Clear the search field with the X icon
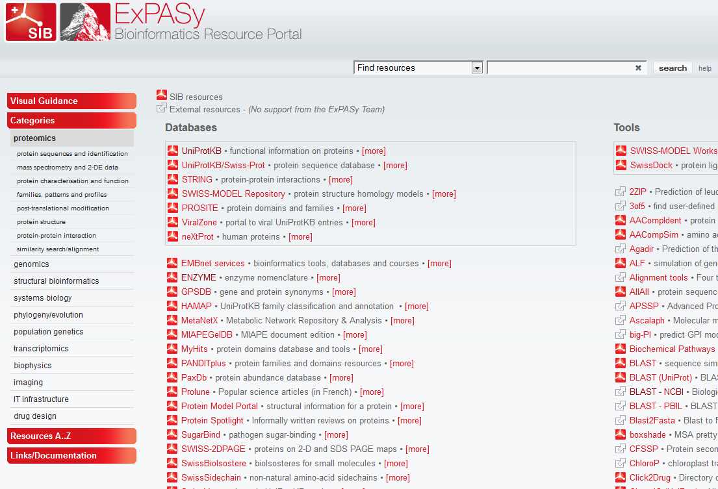718x489 pixels. coord(638,68)
